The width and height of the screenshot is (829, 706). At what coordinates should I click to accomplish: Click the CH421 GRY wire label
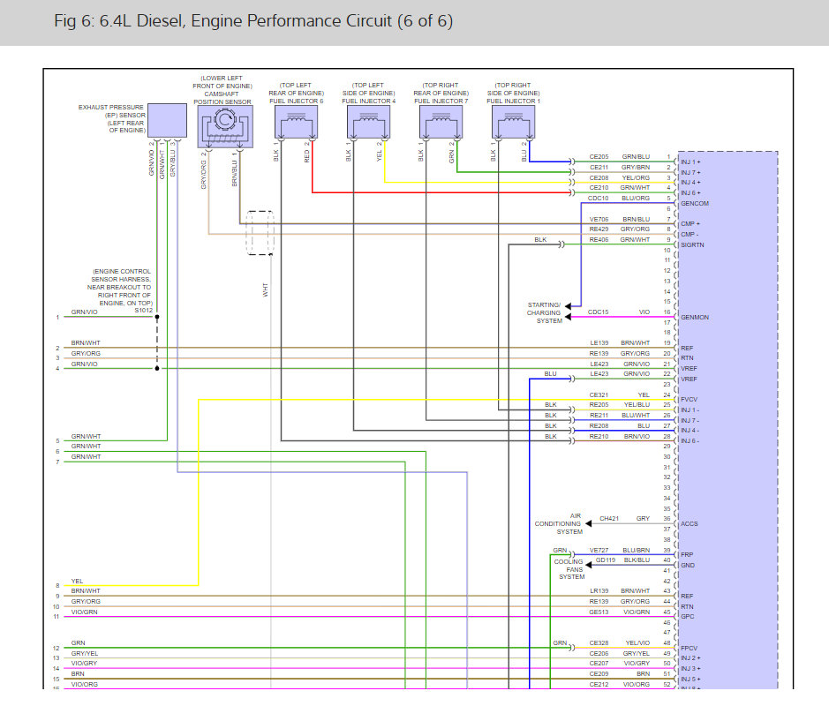pyautogui.click(x=624, y=518)
